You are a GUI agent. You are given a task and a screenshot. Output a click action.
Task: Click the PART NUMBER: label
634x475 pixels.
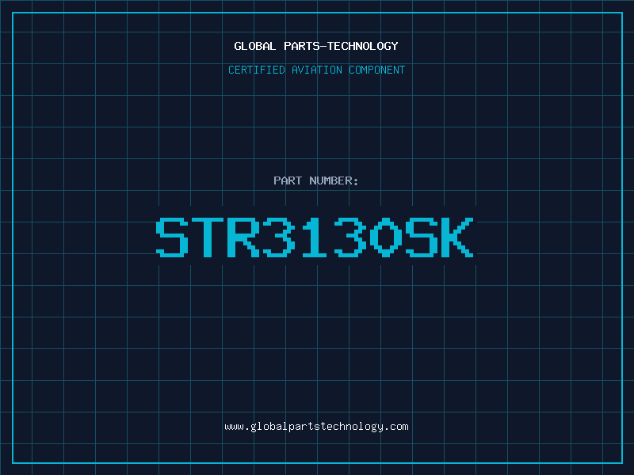click(x=315, y=180)
